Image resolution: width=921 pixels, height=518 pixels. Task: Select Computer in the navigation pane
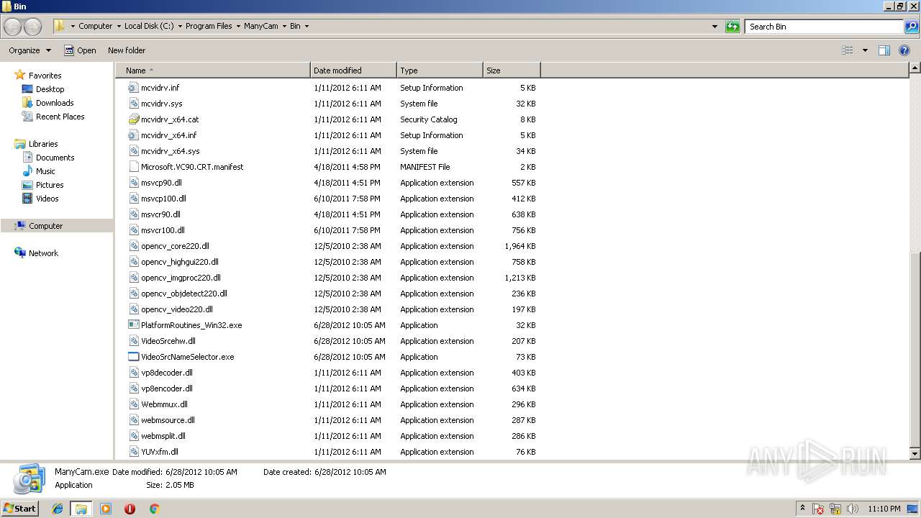coord(45,226)
